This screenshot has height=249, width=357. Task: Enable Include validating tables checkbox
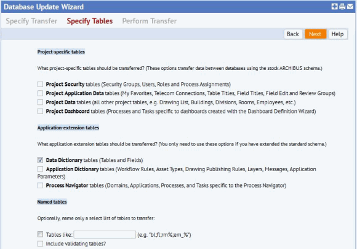point(40,243)
